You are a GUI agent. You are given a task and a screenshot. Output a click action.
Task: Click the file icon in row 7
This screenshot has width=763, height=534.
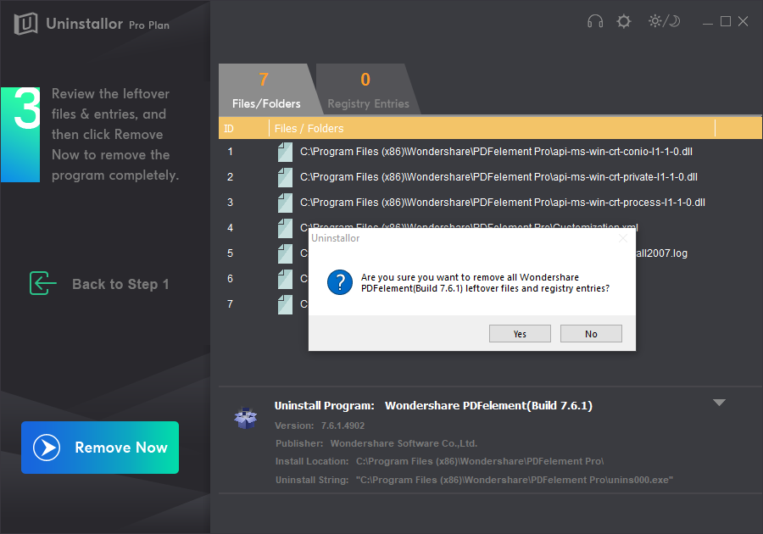(285, 304)
